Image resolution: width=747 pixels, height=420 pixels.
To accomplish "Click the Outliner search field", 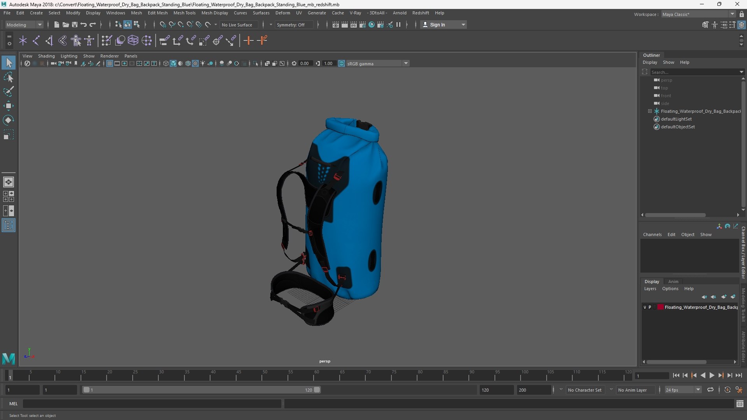I will point(695,72).
